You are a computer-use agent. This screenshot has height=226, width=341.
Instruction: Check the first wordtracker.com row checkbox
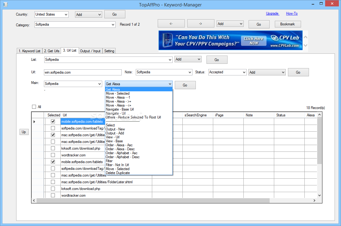coord(53,155)
